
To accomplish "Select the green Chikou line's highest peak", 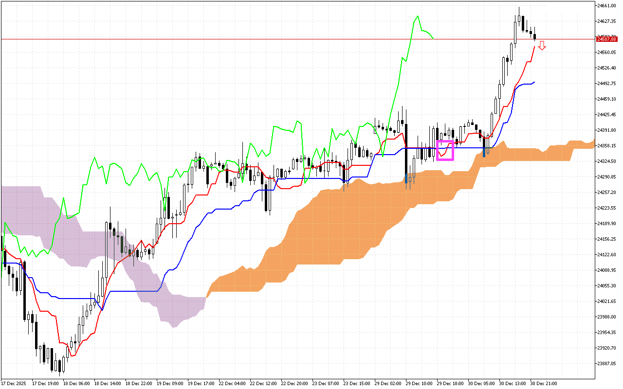I will coord(418,16).
